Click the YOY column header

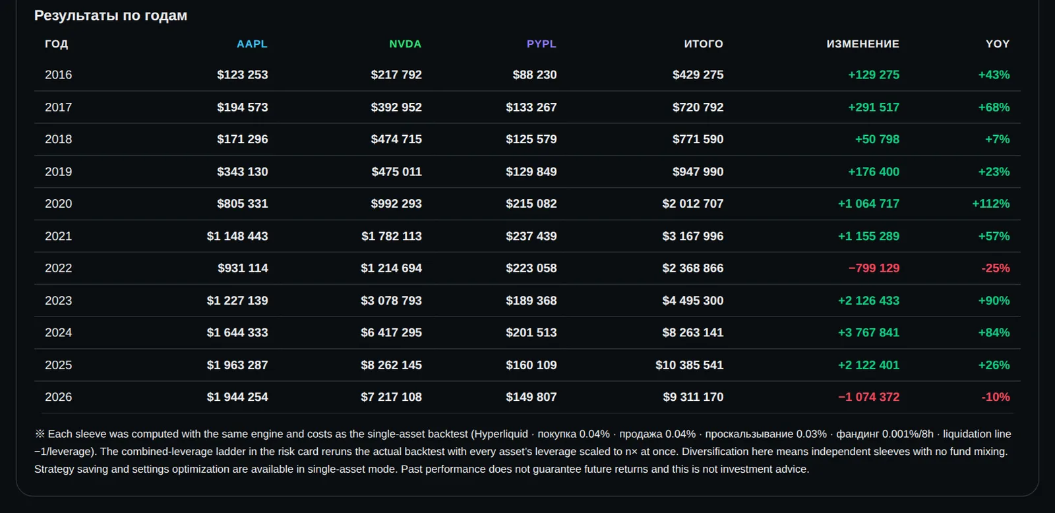998,44
